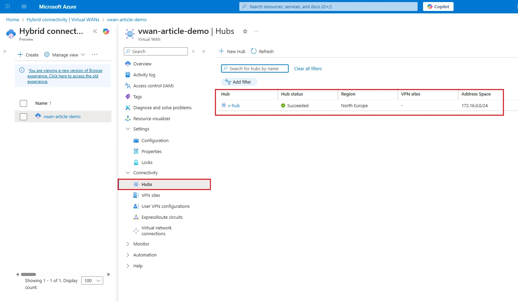The image size is (518, 302).
Task: Collapse the resource menu with double chevron
Action: click(204, 51)
